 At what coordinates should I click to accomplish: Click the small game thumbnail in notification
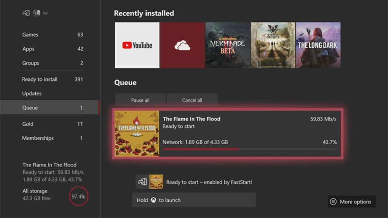[156, 182]
